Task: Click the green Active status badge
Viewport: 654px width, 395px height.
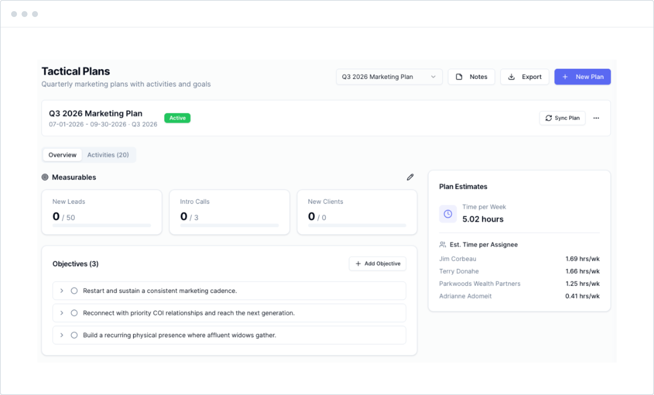Action: tap(177, 118)
